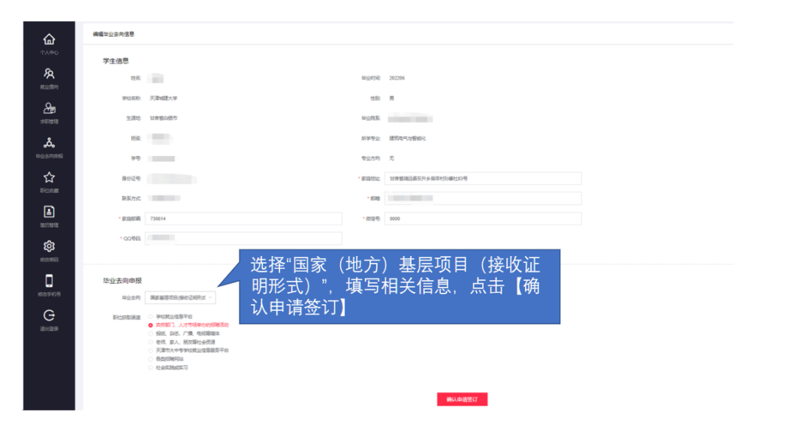Open 求职管理 icon in sidebar
This screenshot has width=811, height=437.
click(49, 109)
